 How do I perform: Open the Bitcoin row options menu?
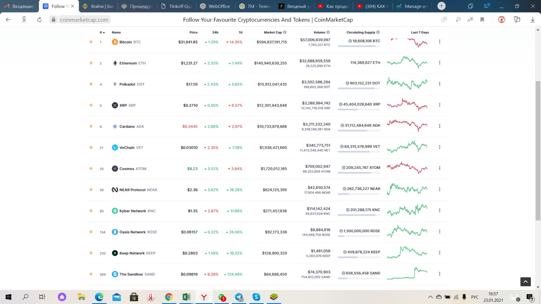440,42
